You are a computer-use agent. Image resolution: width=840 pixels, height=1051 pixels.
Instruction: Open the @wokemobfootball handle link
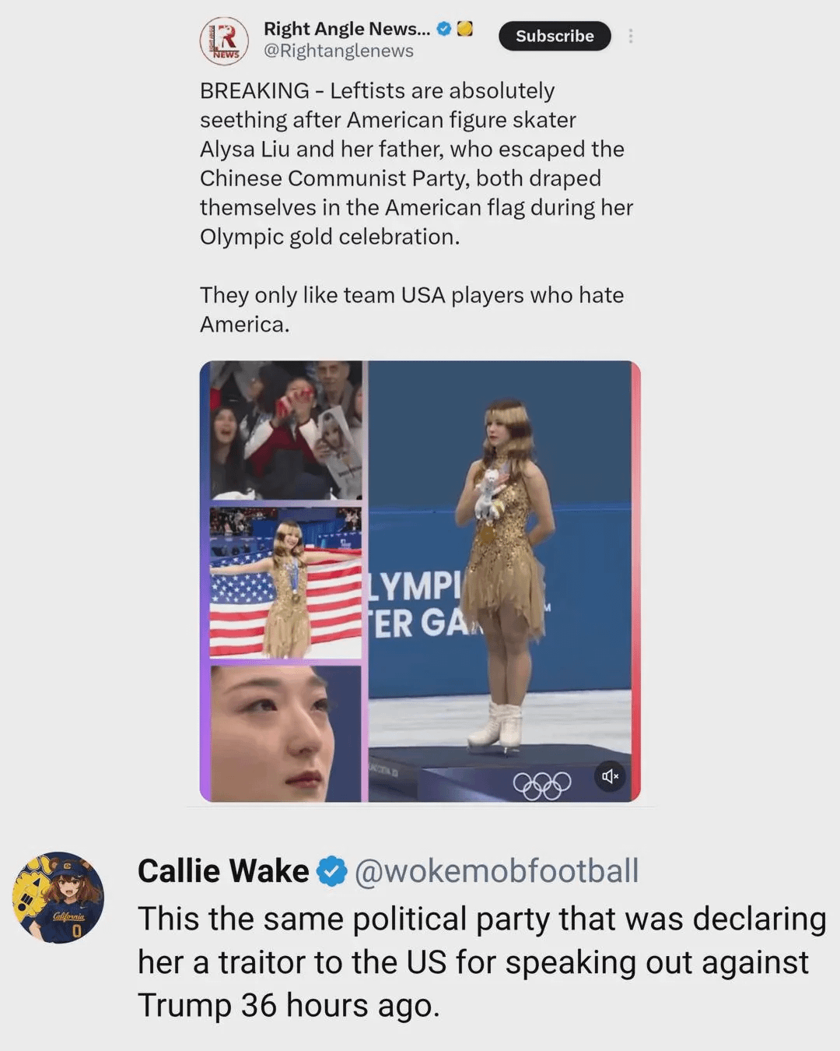tap(496, 871)
